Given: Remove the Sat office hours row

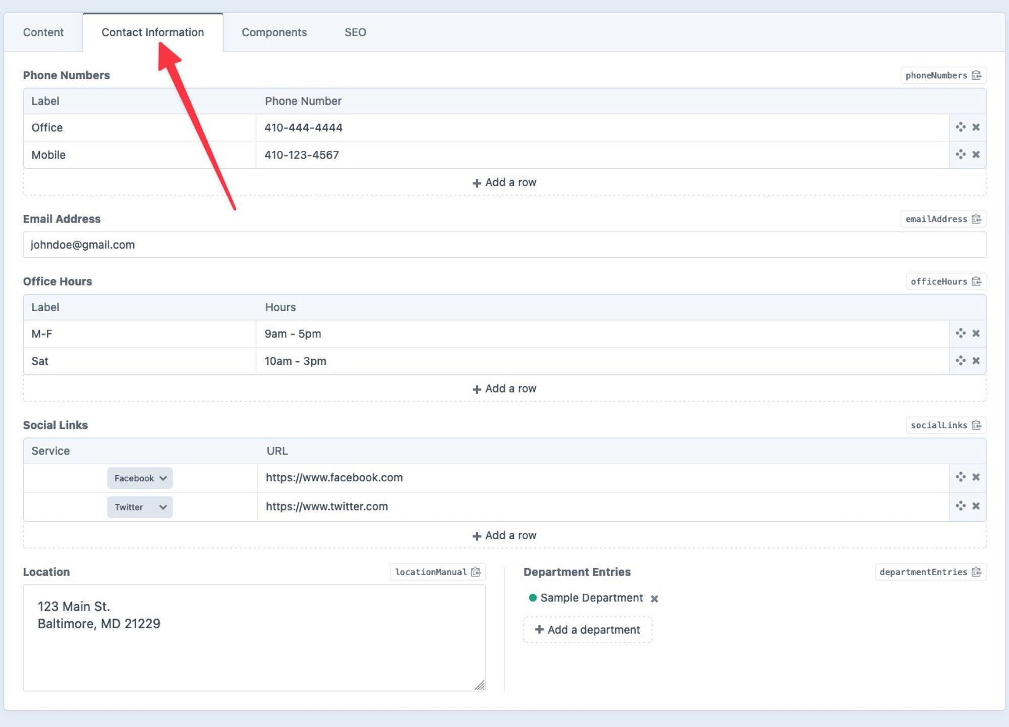Looking at the screenshot, I should (976, 361).
